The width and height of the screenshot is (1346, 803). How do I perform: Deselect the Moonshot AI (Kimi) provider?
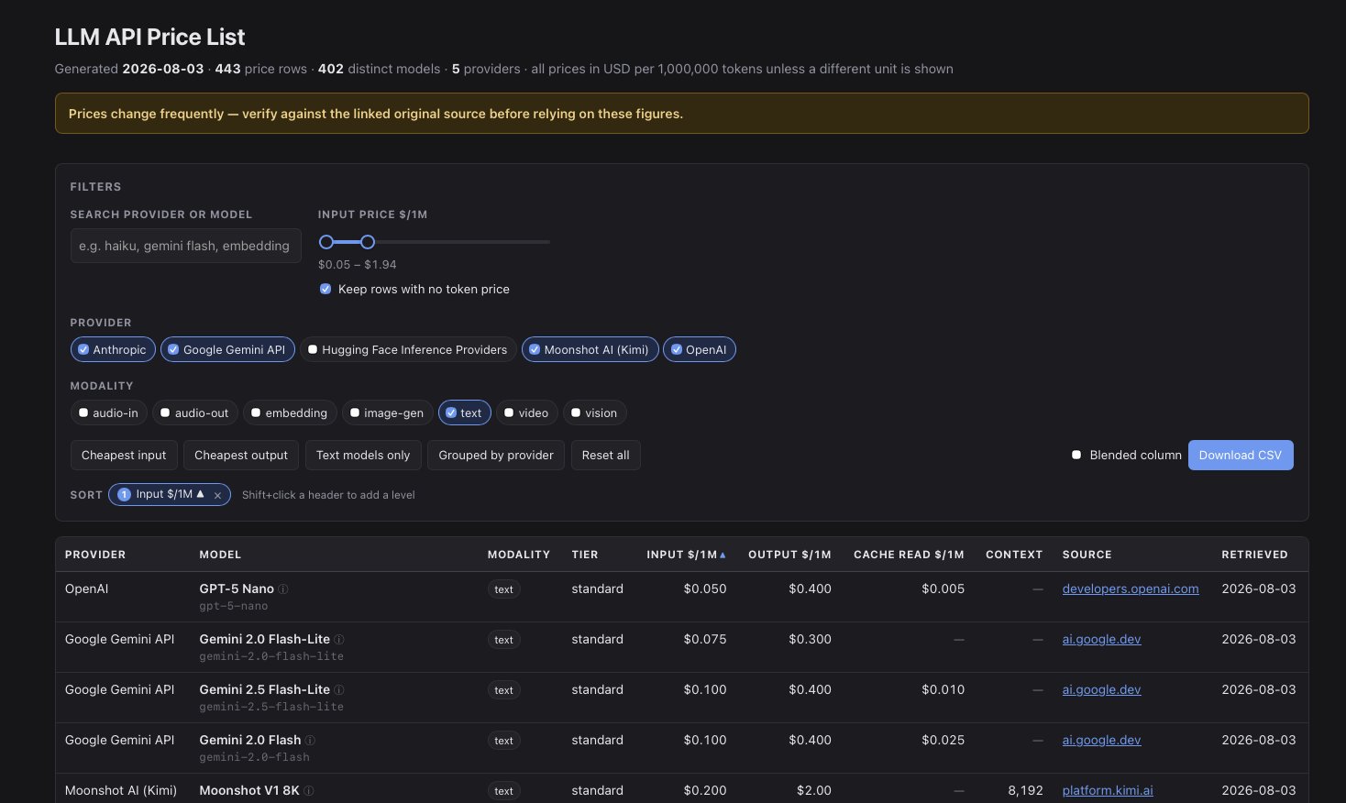[x=590, y=349]
